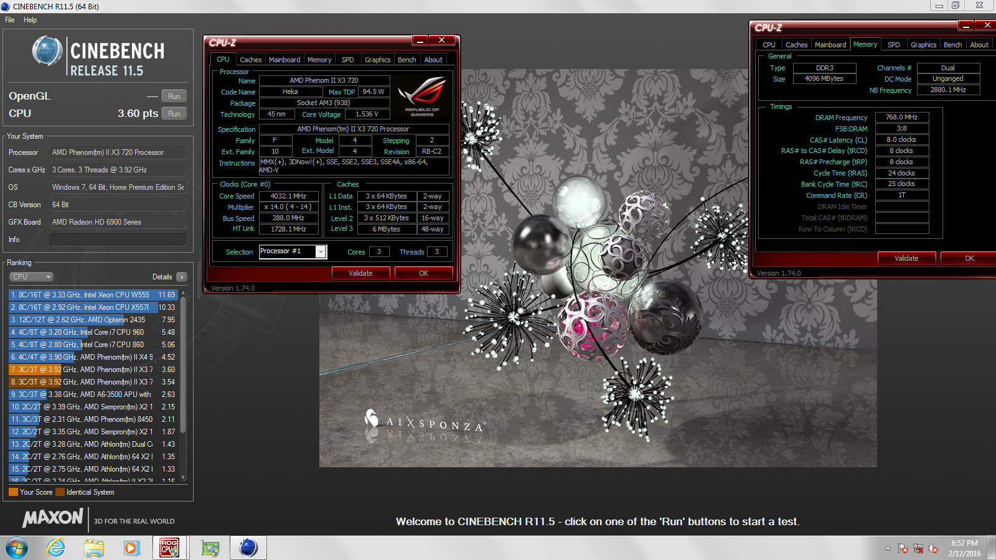Click the network tray icon

pyautogui.click(x=918, y=548)
